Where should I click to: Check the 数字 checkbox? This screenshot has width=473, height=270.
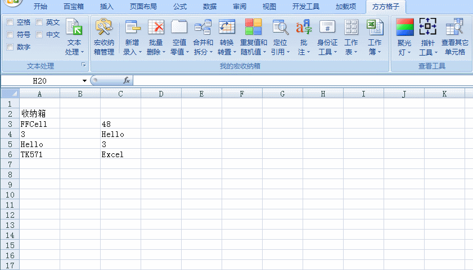(10, 47)
